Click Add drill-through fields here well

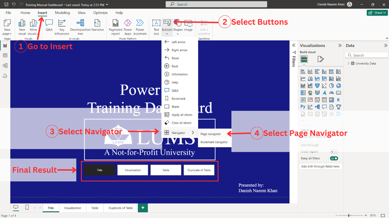coord(320,166)
